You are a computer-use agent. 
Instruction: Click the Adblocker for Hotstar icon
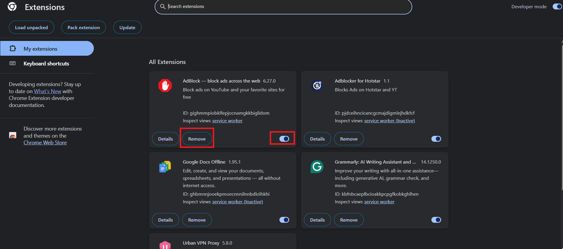point(317,85)
